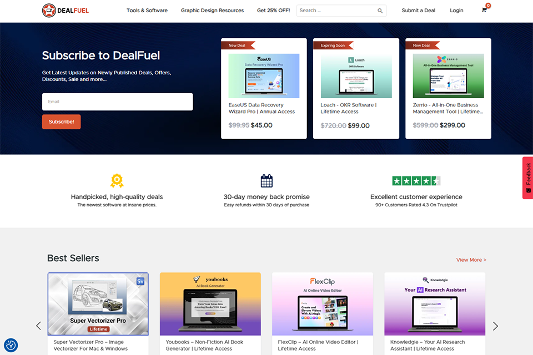Click '30-day money back promise' heading

tap(266, 197)
